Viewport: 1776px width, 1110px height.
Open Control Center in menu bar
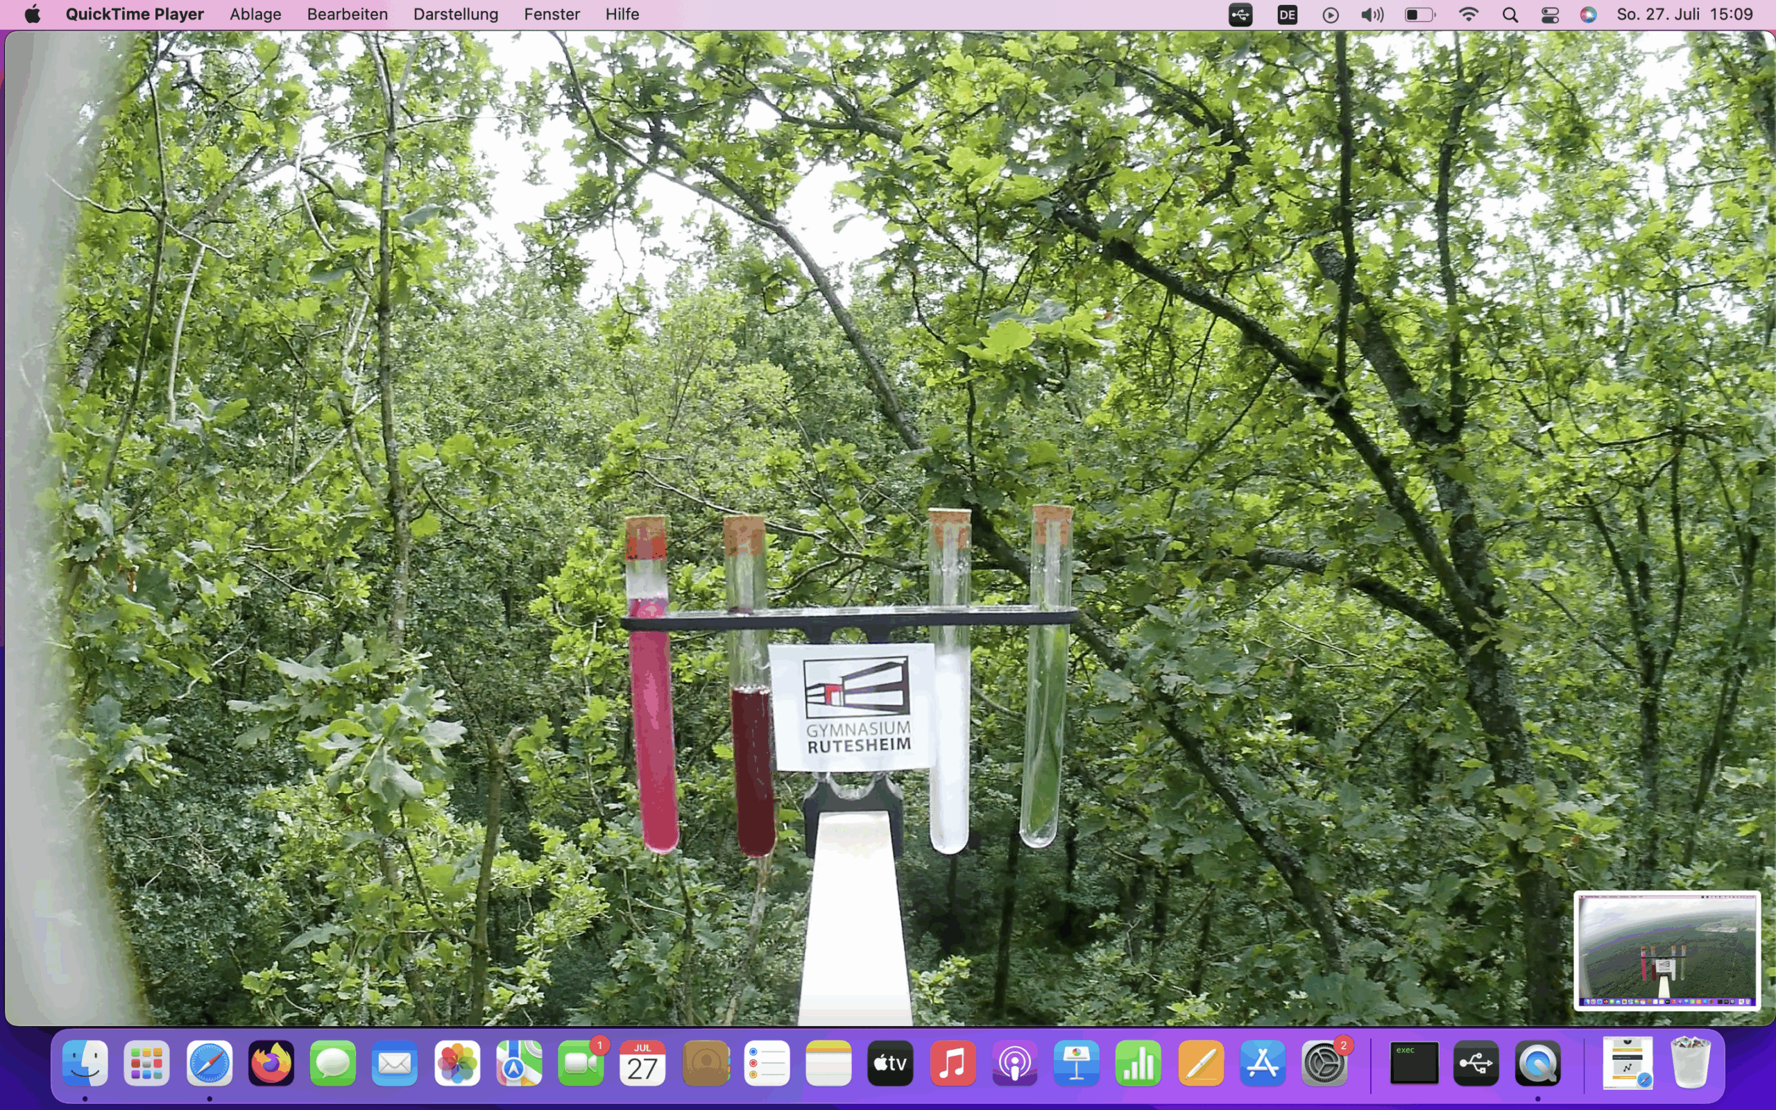click(x=1549, y=15)
